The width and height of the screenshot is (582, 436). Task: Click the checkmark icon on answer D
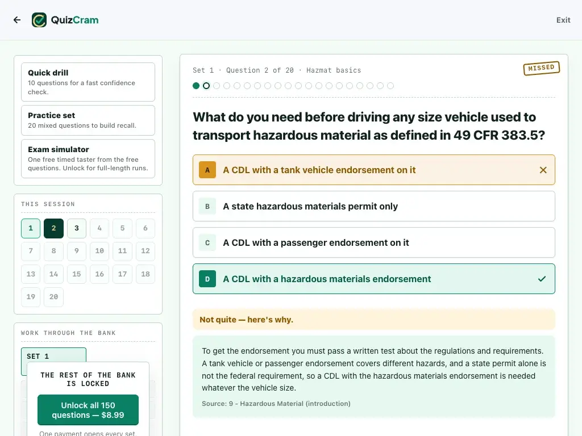[x=542, y=279]
